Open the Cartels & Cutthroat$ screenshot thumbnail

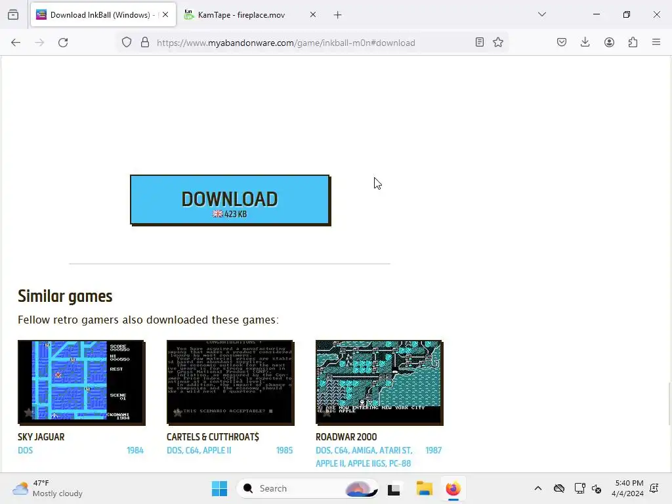(x=230, y=383)
